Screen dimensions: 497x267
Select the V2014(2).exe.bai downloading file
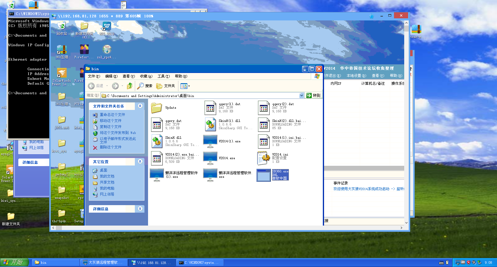click(175, 158)
